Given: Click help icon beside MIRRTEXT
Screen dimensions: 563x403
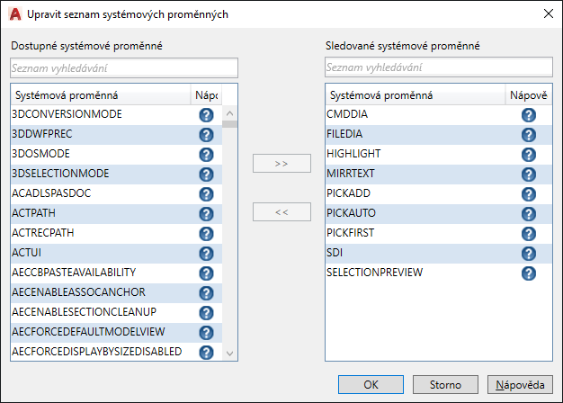Looking at the screenshot, I should (528, 175).
